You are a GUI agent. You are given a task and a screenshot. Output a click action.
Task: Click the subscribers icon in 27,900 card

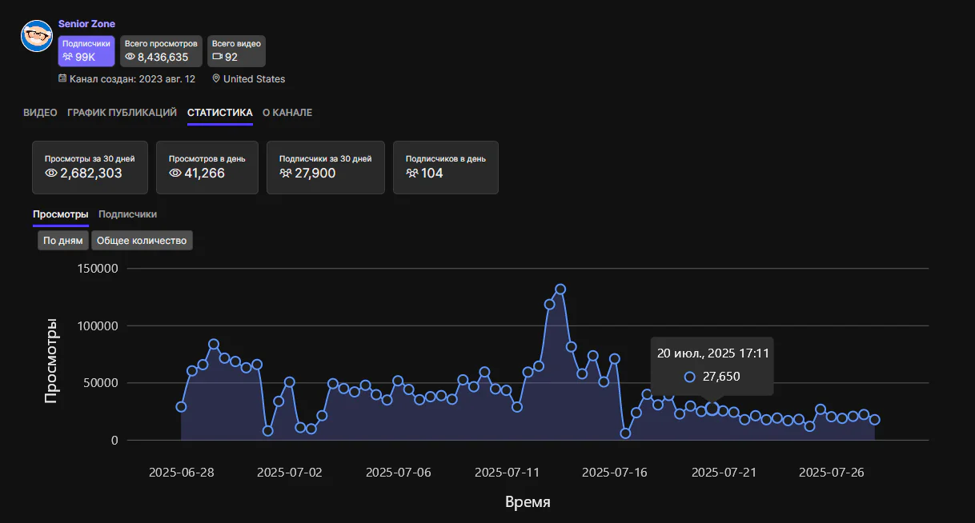[284, 172]
